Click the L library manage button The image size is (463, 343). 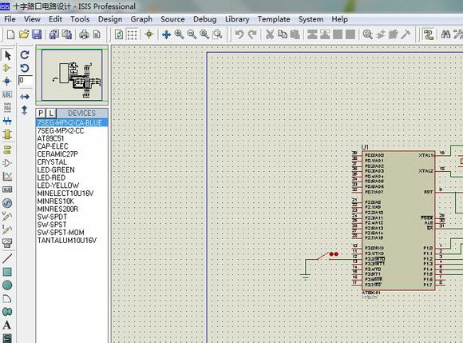coord(51,114)
